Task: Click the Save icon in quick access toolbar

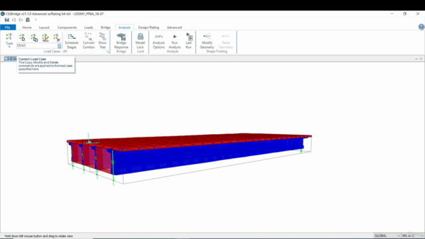Action: [x=7, y=20]
